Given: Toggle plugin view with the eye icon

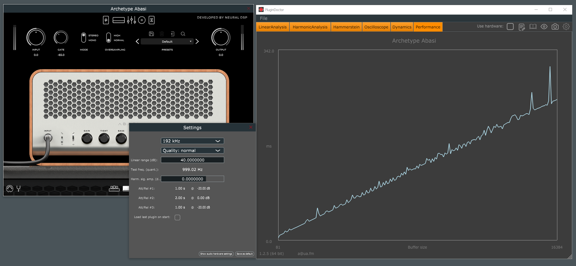Looking at the screenshot, I should point(544,27).
